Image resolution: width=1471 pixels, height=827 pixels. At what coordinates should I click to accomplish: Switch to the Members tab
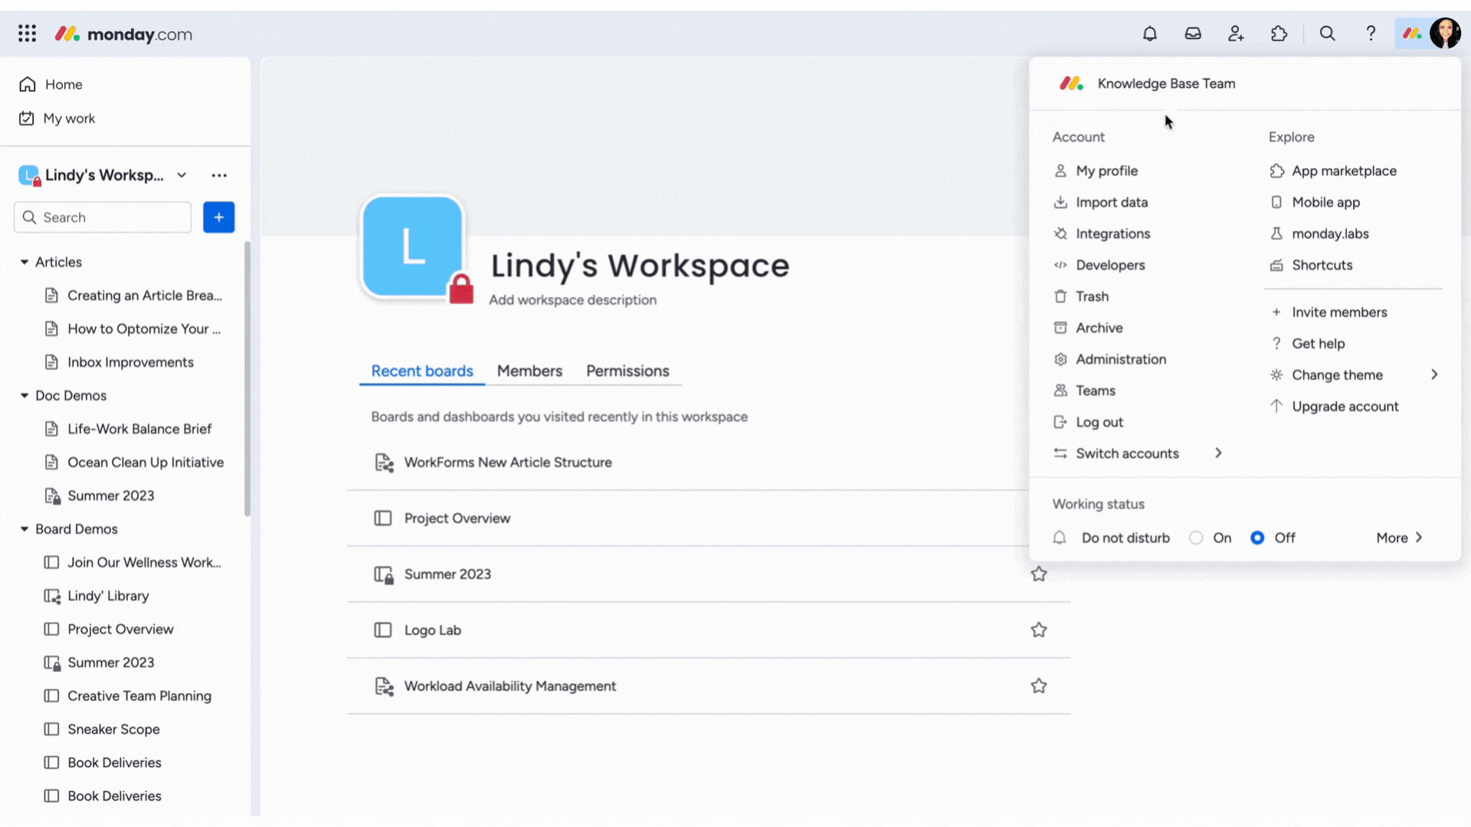(529, 371)
